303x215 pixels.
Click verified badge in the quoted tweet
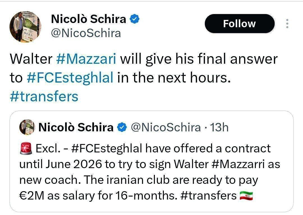click(x=121, y=127)
